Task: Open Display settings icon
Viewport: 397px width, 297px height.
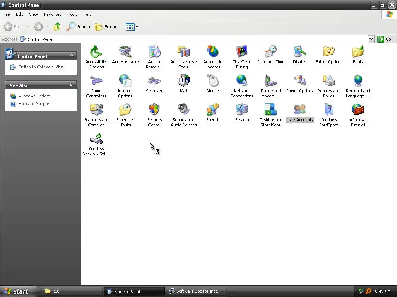Action: click(x=300, y=52)
